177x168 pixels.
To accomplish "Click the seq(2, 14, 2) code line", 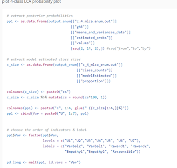I will 110,48.
